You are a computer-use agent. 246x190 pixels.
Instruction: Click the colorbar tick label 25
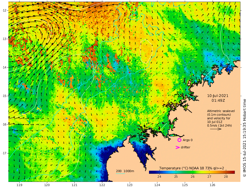[x=176, y=177]
